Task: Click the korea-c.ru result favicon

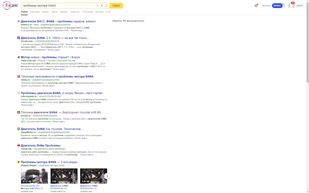Action: pyautogui.click(x=19, y=21)
